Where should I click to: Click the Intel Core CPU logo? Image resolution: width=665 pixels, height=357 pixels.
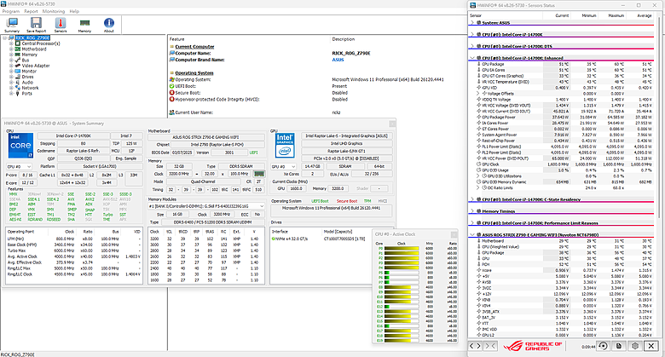(20, 147)
